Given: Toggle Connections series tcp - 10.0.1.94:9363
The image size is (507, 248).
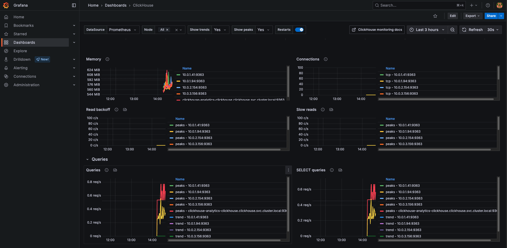Looking at the screenshot, I should (401, 81).
